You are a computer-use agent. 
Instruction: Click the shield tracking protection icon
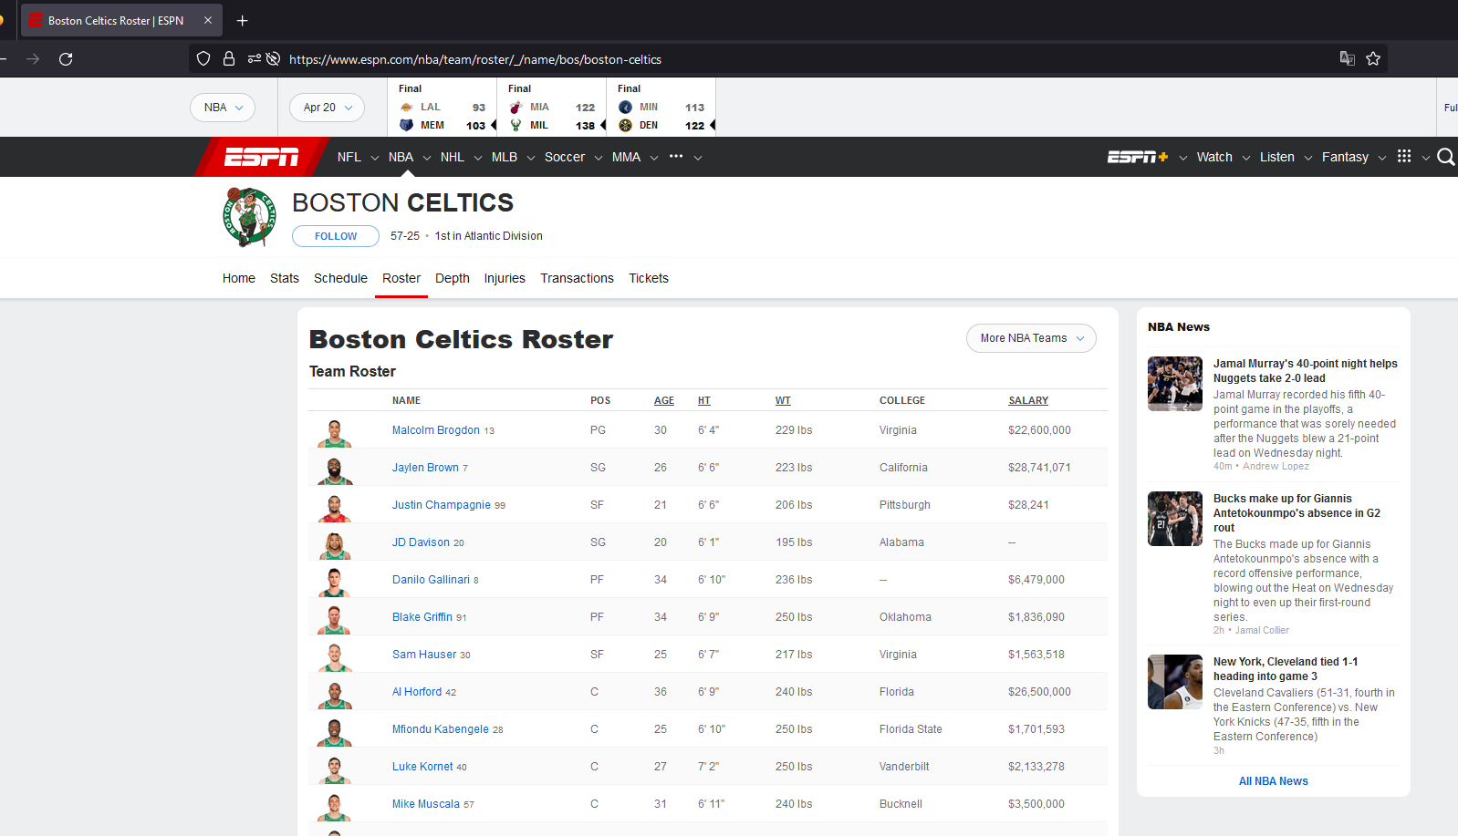coord(203,58)
